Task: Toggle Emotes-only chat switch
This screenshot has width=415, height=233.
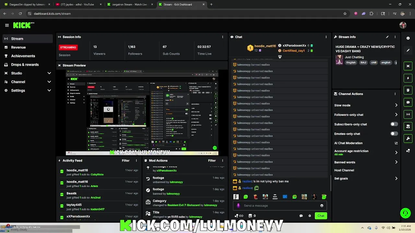Action: pyautogui.click(x=394, y=134)
